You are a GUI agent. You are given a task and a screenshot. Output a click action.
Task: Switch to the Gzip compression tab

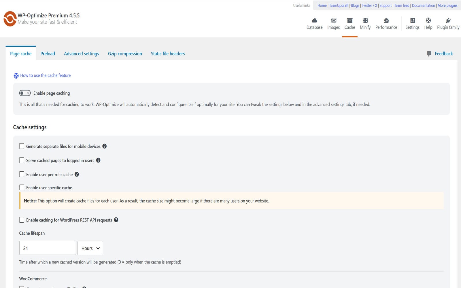pyautogui.click(x=125, y=54)
